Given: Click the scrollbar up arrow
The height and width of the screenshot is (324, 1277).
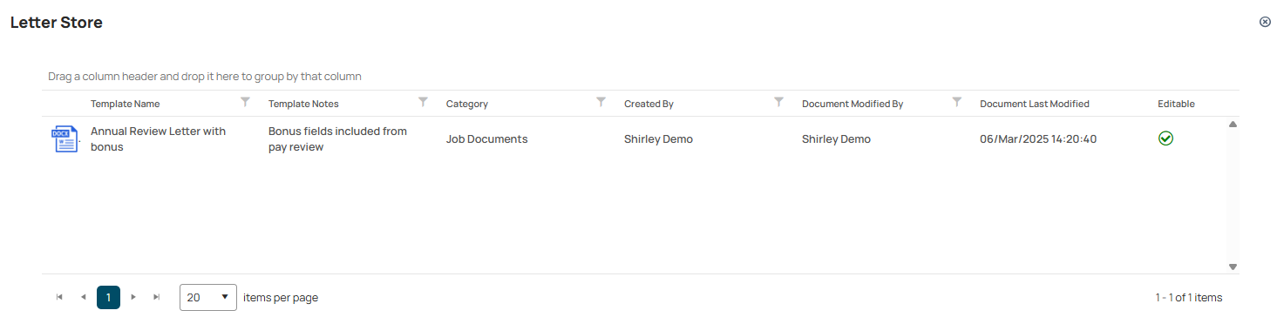Looking at the screenshot, I should [1233, 125].
